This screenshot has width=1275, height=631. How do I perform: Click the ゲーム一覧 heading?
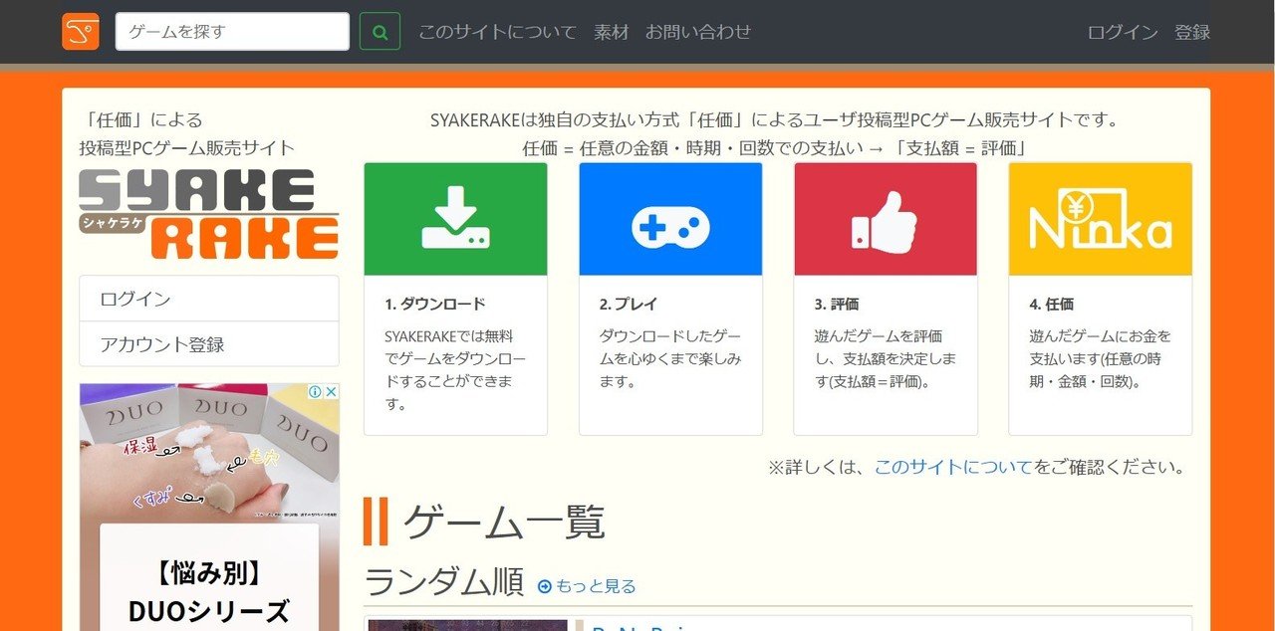pyautogui.click(x=504, y=522)
